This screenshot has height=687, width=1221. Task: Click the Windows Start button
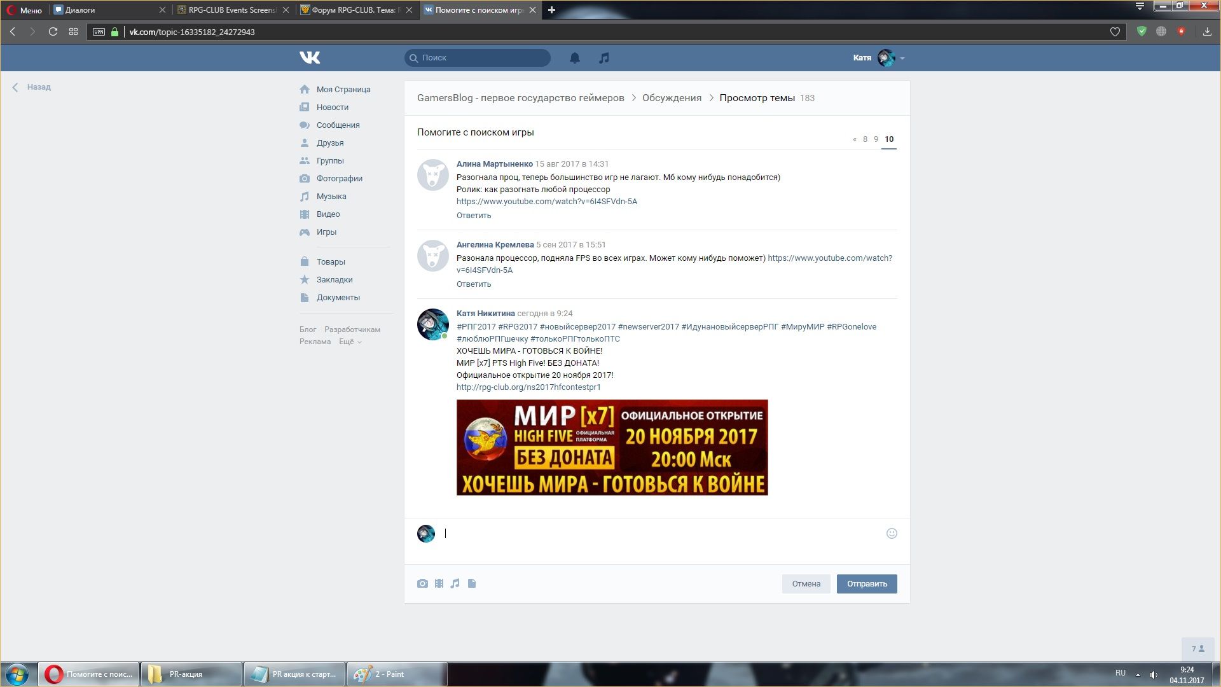pos(17,674)
